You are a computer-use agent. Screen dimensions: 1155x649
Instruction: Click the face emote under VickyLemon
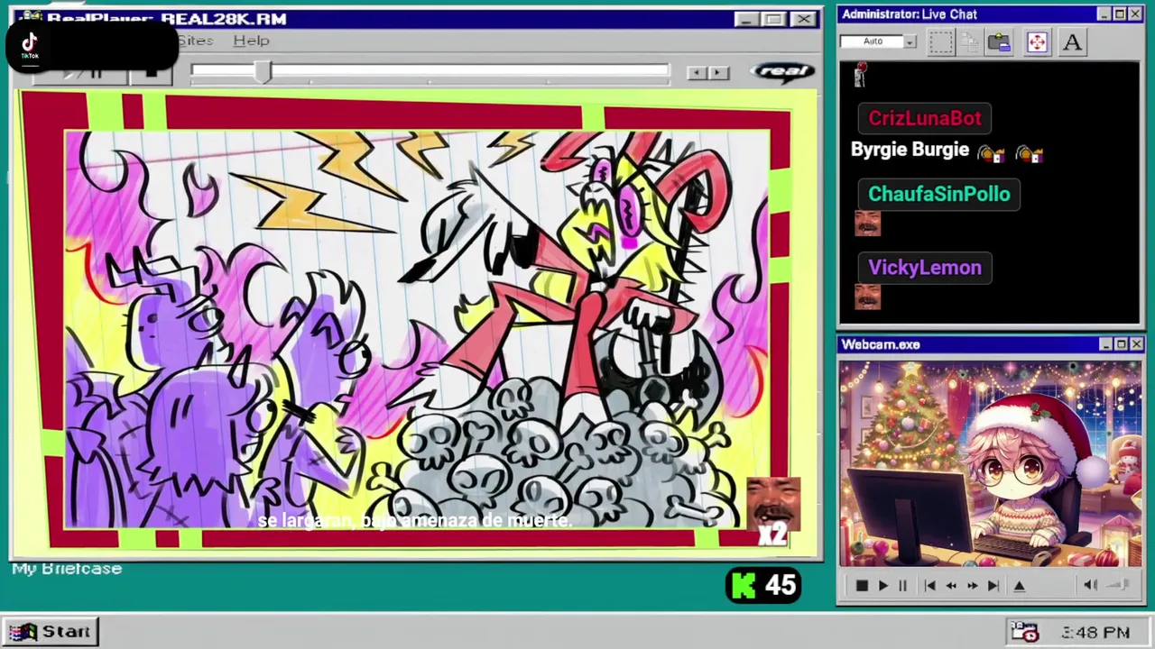tap(867, 297)
